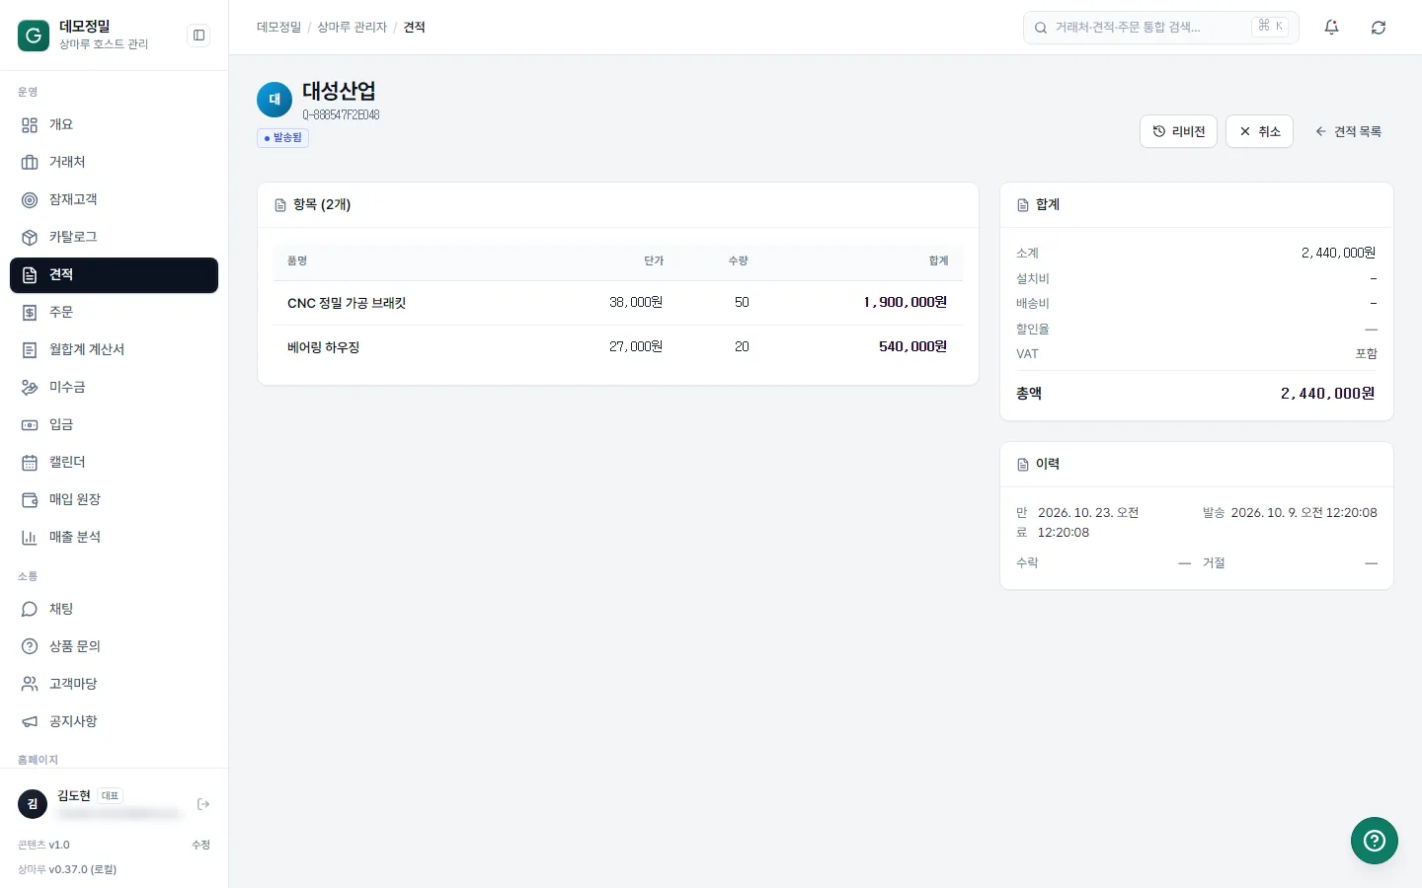
Task: Click the 채팅 speech bubble icon
Action: pos(30,610)
